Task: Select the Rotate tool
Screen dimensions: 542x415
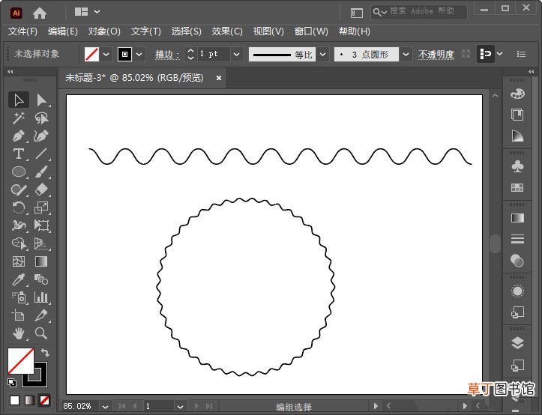Action: click(19, 207)
